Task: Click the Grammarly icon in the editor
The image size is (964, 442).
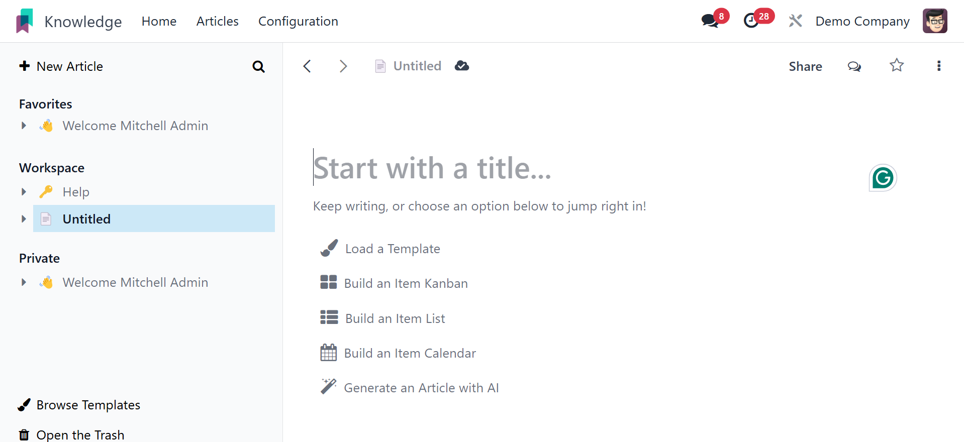Action: click(883, 178)
